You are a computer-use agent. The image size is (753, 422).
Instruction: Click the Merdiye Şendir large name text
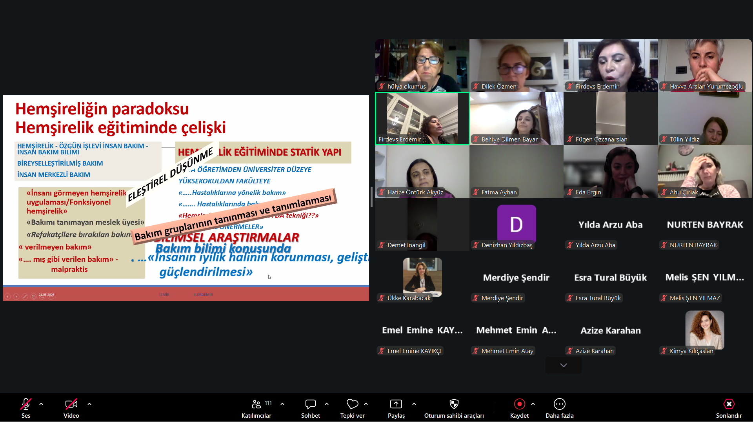click(516, 277)
